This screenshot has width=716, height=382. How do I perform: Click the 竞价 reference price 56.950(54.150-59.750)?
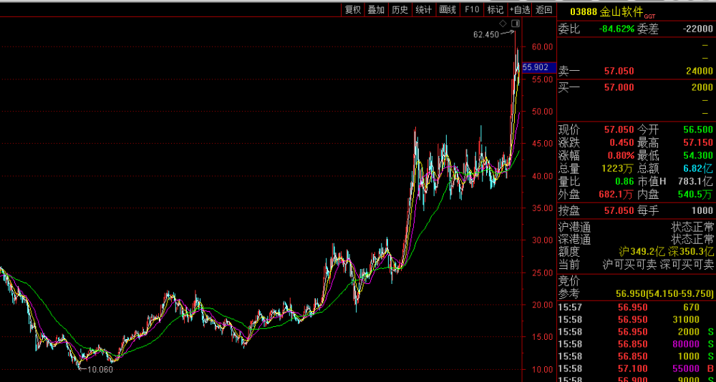pos(664,293)
